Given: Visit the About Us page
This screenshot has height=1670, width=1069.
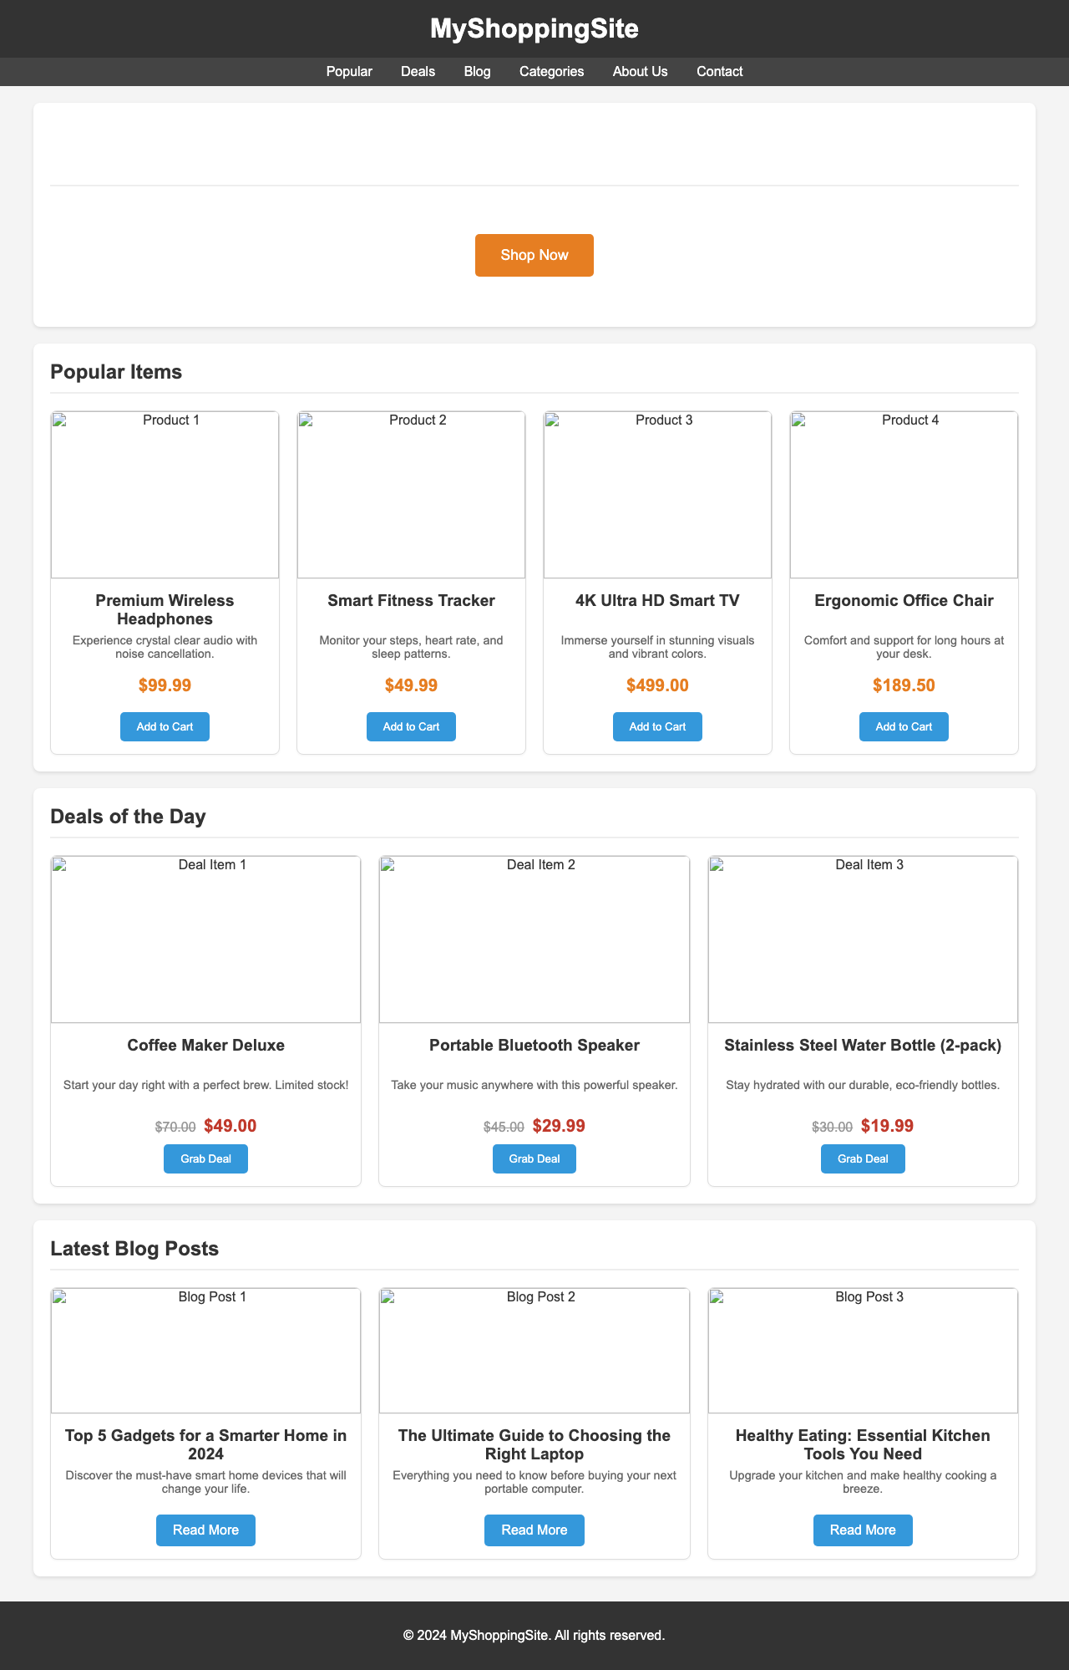Looking at the screenshot, I should pyautogui.click(x=640, y=72).
